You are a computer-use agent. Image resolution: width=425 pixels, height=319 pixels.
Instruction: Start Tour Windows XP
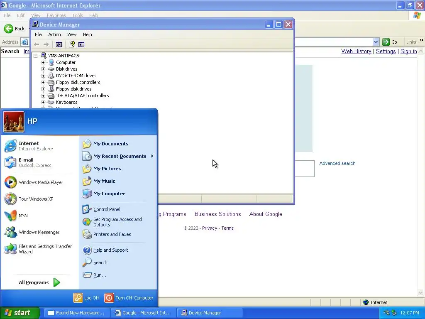(x=29, y=199)
